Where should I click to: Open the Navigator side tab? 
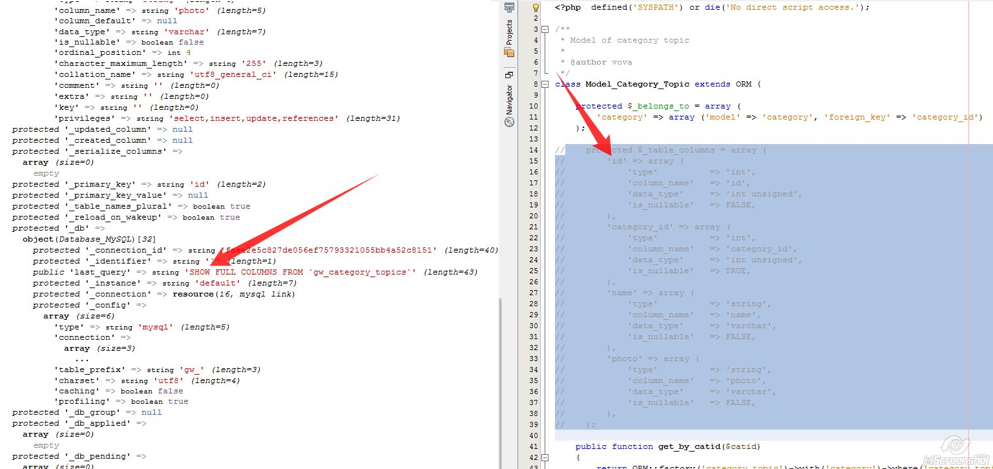point(509,105)
